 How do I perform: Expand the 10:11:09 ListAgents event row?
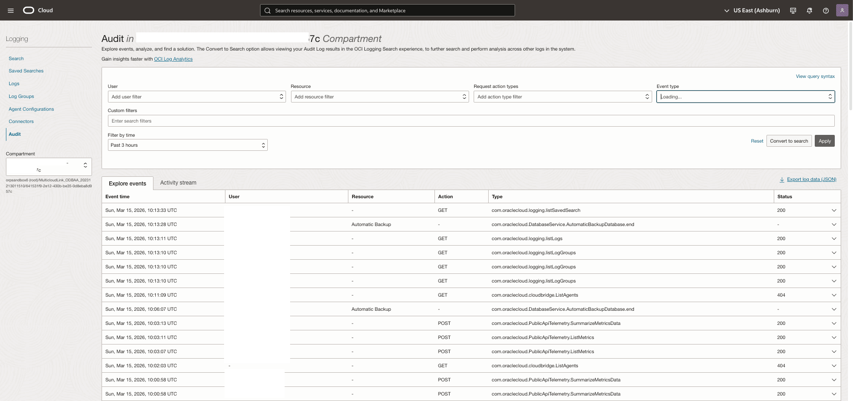834,295
